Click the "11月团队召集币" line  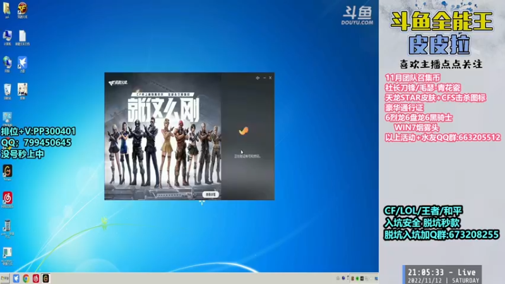(413, 78)
